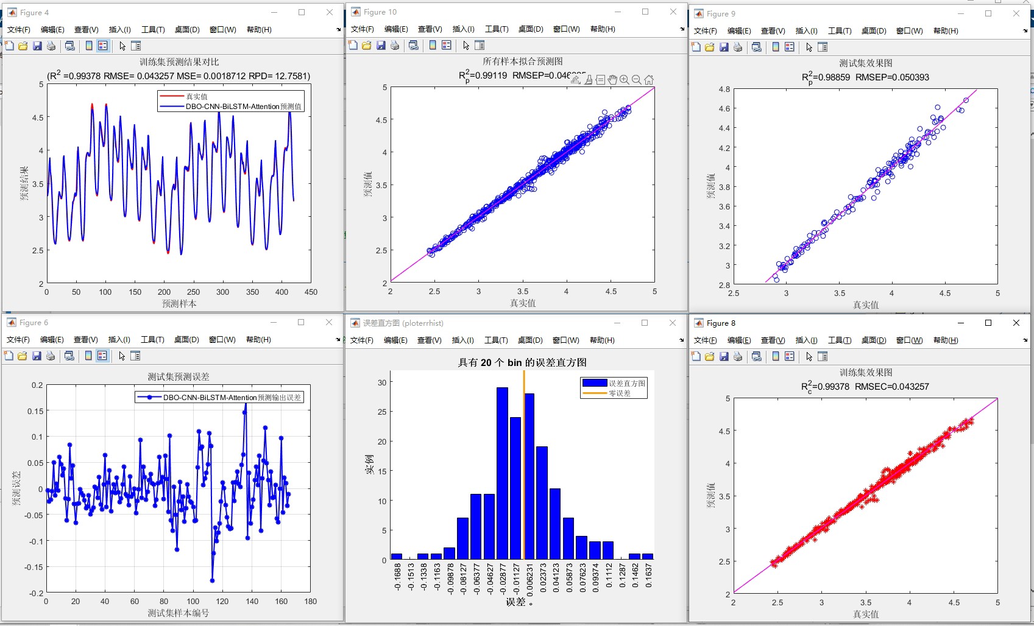Click New Figure icon in Figure 6
The width and height of the screenshot is (1034, 626).
point(9,356)
